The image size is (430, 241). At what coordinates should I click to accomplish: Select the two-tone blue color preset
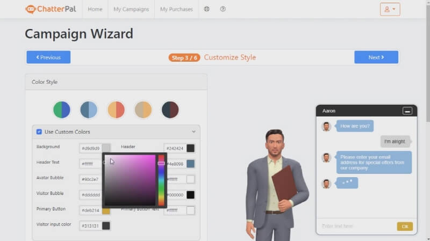point(89,109)
